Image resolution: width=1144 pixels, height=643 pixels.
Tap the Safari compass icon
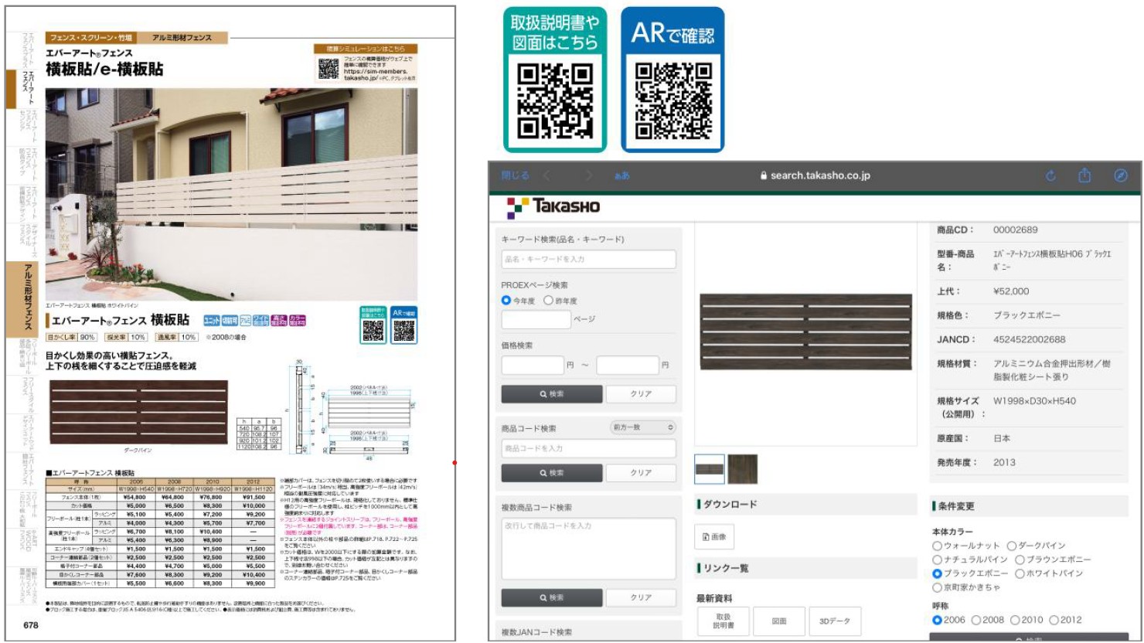coord(1120,175)
